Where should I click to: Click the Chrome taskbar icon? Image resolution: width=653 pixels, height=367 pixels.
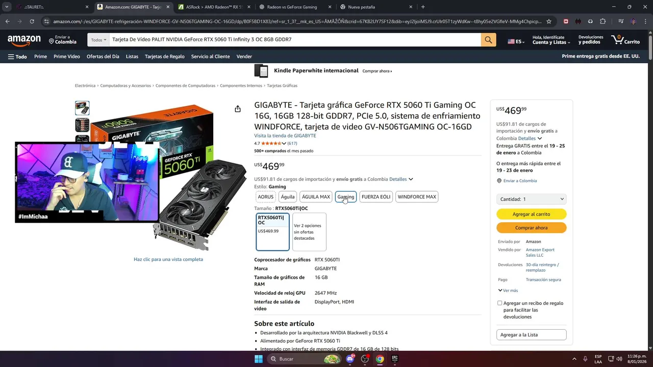pos(380,359)
